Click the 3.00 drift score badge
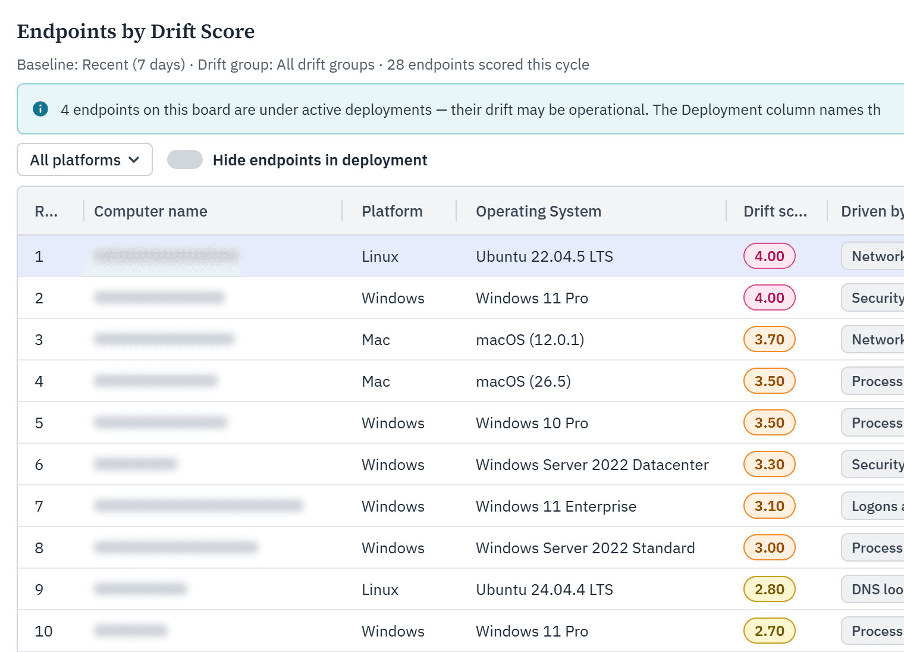Viewport: 904px width, 652px height. click(x=770, y=547)
